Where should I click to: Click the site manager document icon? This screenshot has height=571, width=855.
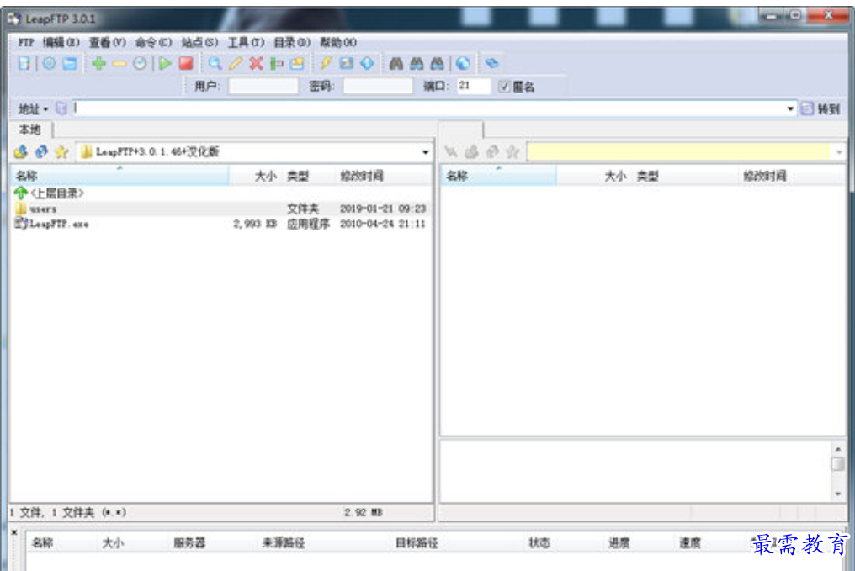(24, 63)
